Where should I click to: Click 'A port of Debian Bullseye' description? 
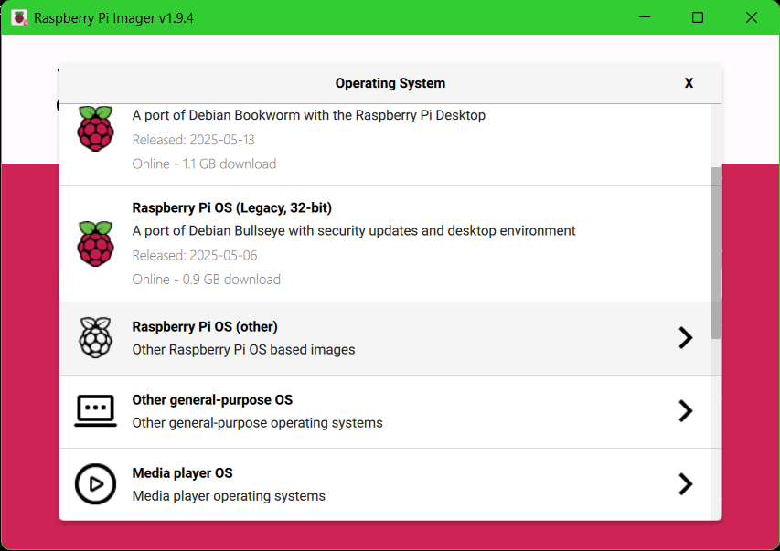click(x=354, y=231)
